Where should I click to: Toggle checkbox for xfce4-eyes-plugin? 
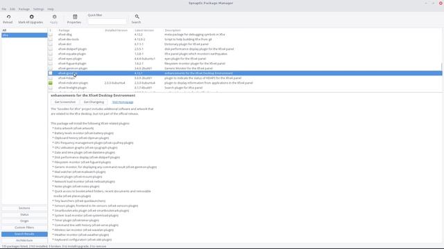pos(51,59)
